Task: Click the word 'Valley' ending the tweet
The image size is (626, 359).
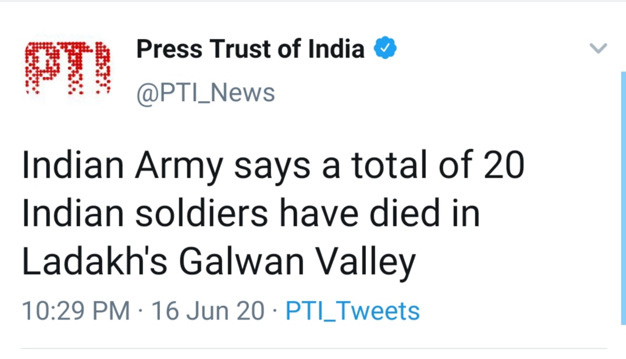Action: pos(366,263)
